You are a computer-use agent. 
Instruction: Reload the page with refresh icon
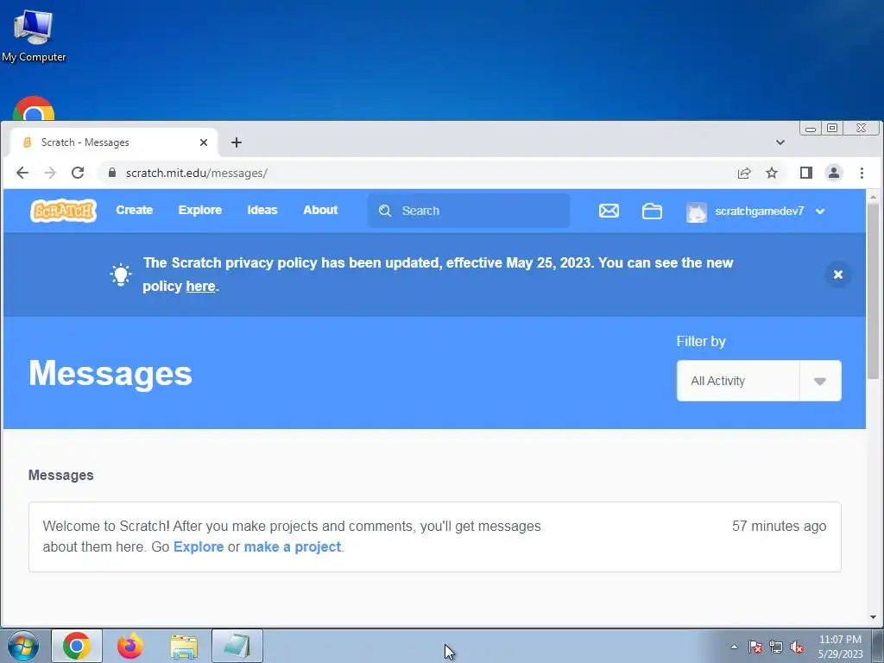78,173
